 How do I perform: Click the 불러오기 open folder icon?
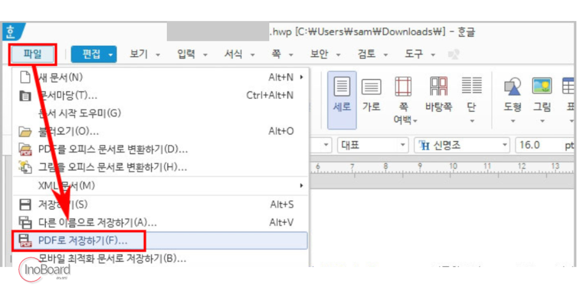pos(25,132)
